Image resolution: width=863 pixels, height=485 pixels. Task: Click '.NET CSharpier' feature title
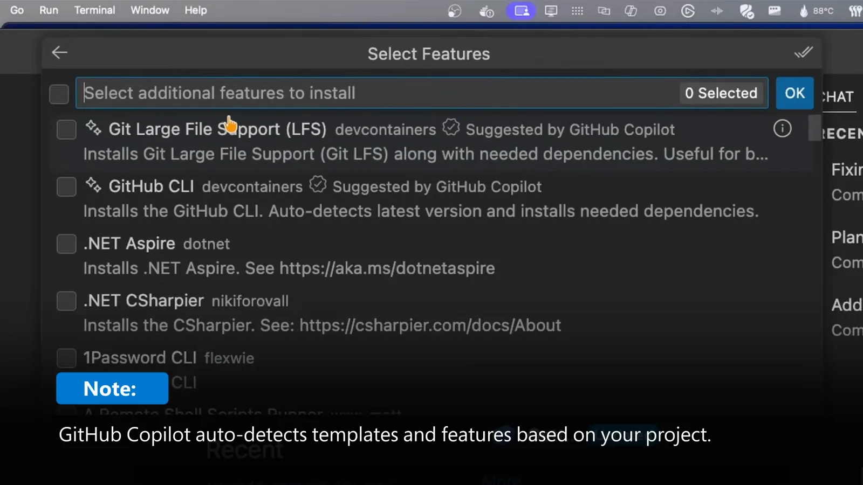click(x=143, y=301)
